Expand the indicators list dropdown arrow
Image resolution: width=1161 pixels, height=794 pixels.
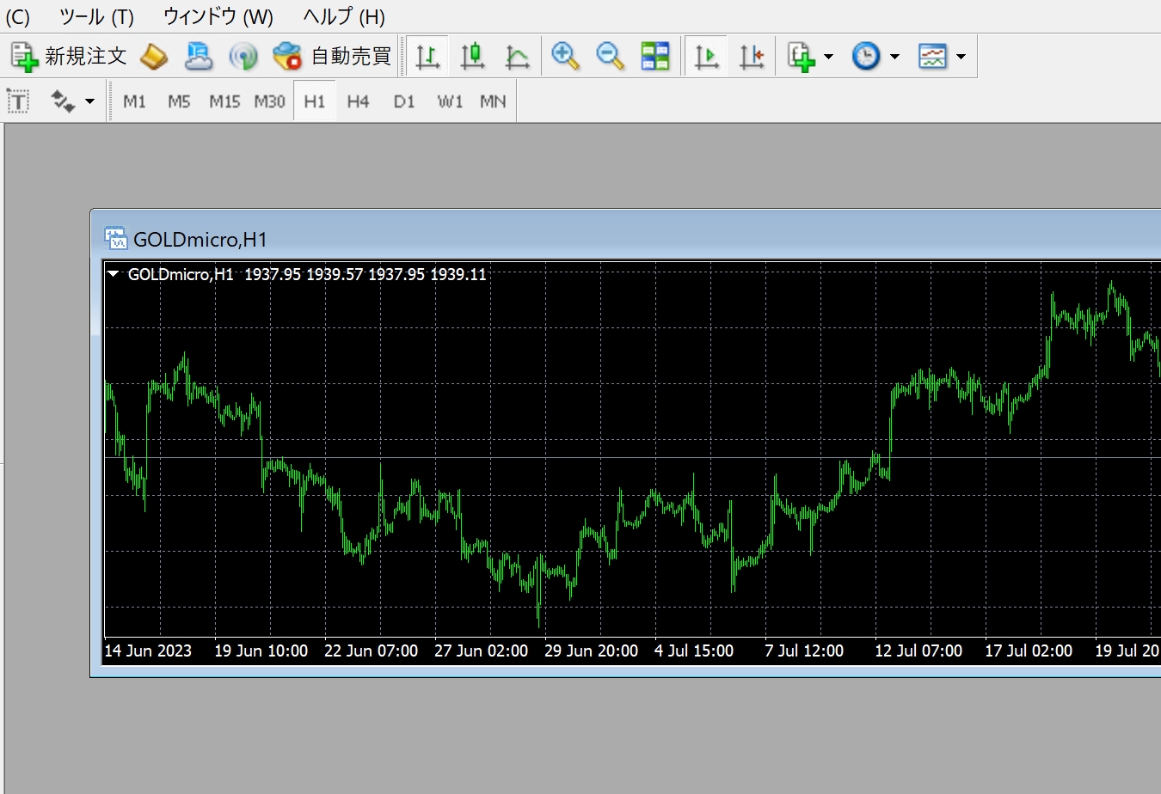[x=828, y=57]
